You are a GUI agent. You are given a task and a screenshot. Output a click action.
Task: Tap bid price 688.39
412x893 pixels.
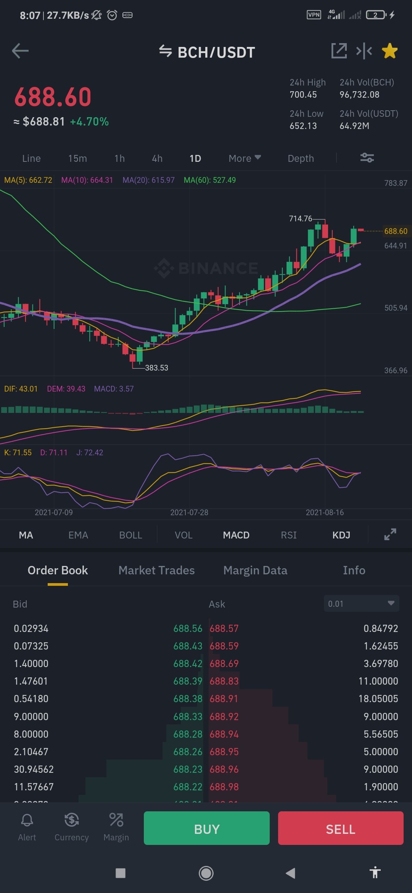(x=188, y=681)
